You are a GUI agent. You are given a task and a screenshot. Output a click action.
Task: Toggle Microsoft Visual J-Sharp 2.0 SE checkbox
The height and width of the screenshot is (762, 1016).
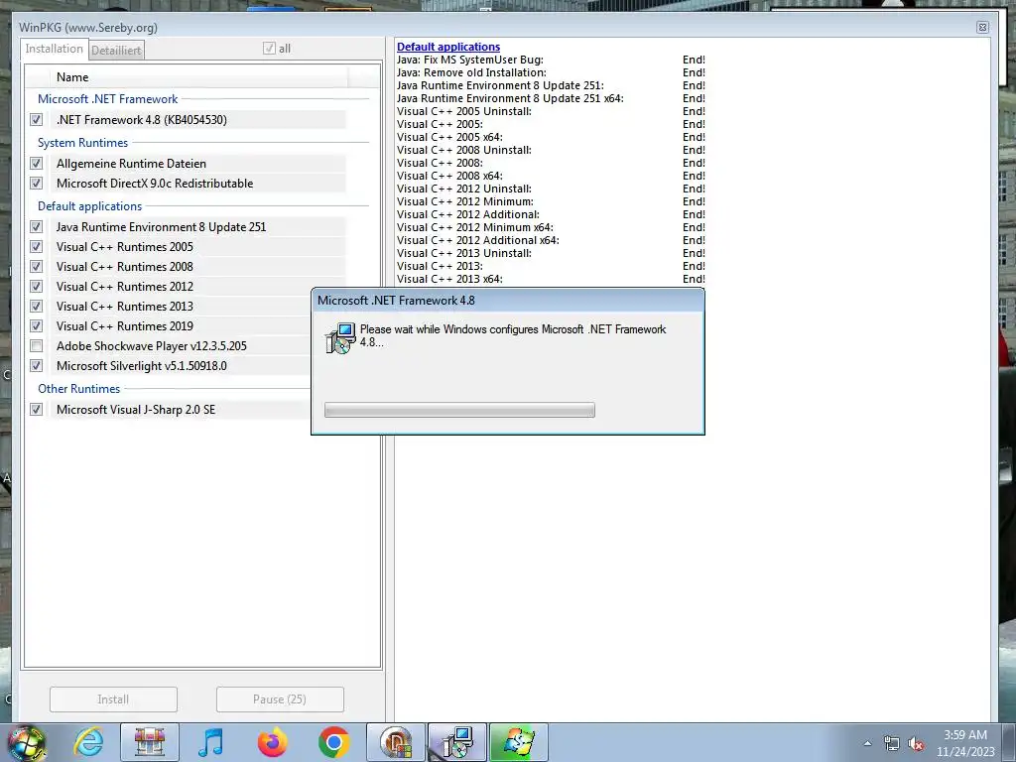tap(37, 410)
